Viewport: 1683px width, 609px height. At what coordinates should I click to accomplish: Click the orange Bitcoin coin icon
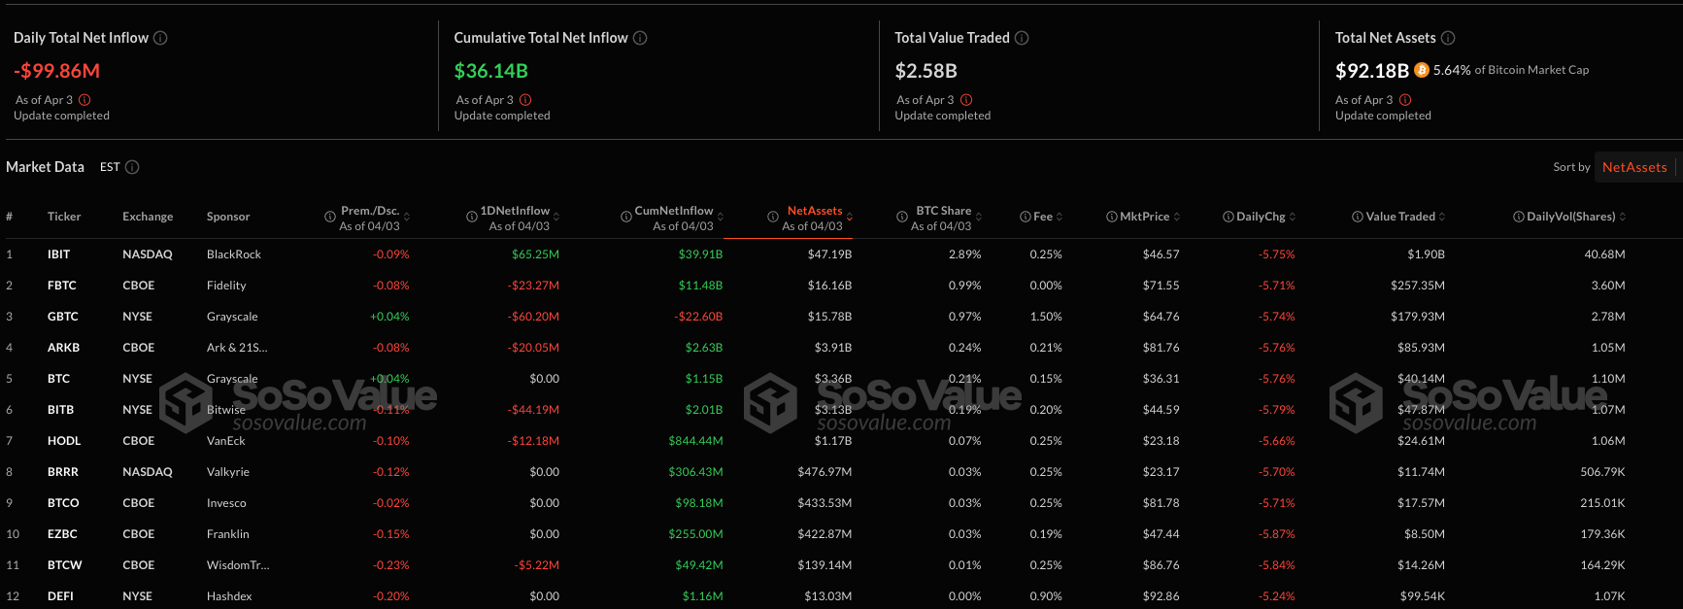(1422, 70)
